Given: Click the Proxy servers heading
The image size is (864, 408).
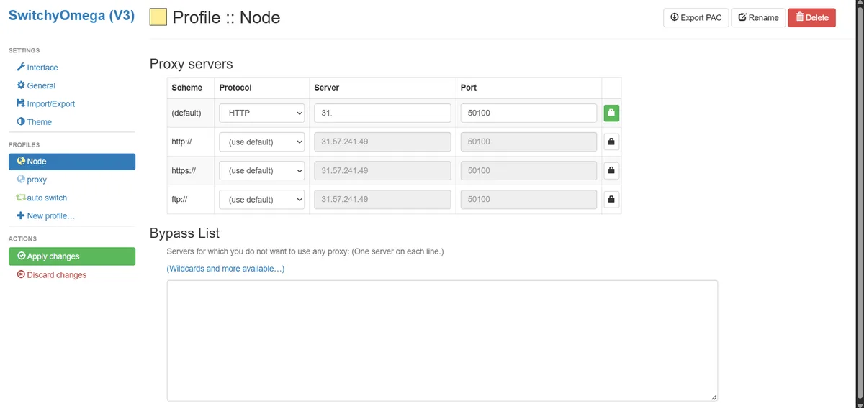Looking at the screenshot, I should [191, 64].
